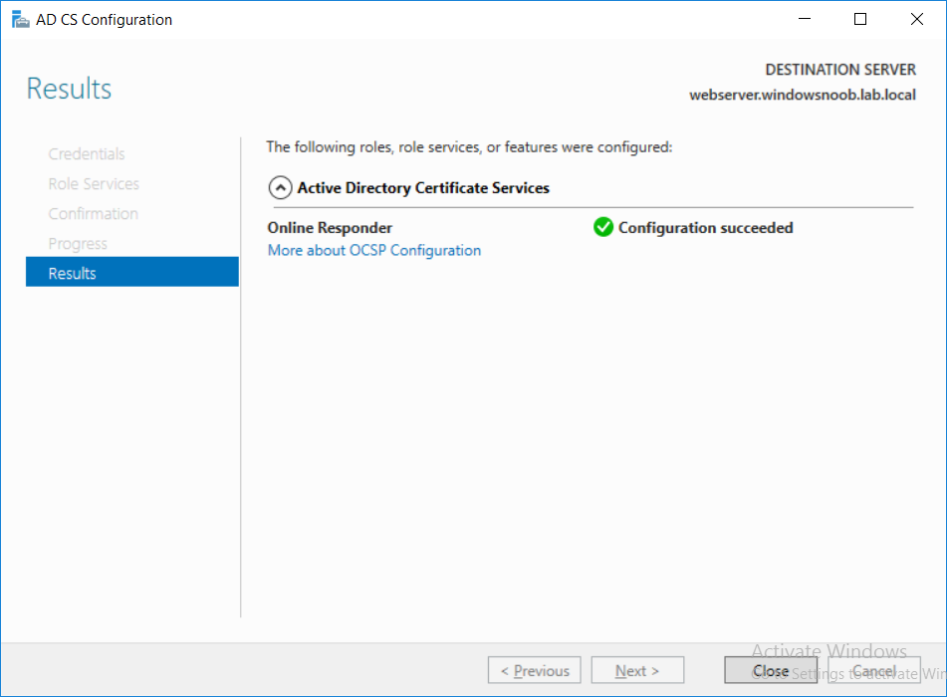Click the green success checkmark icon
This screenshot has width=947, height=697.
tap(603, 227)
